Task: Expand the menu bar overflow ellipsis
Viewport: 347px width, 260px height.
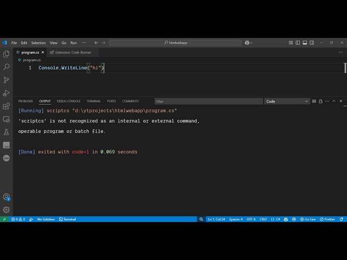Action: click(x=84, y=42)
